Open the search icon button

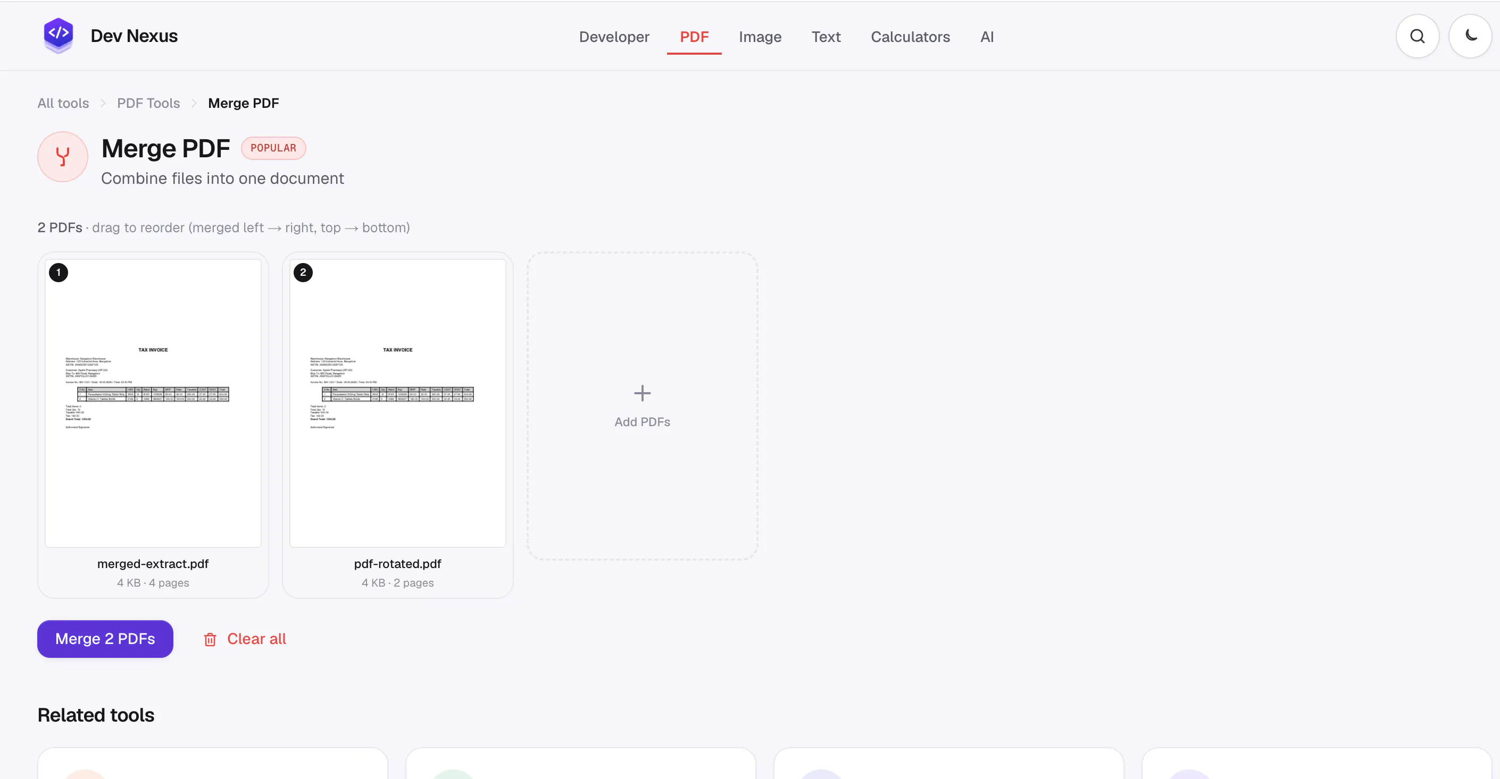coord(1418,36)
